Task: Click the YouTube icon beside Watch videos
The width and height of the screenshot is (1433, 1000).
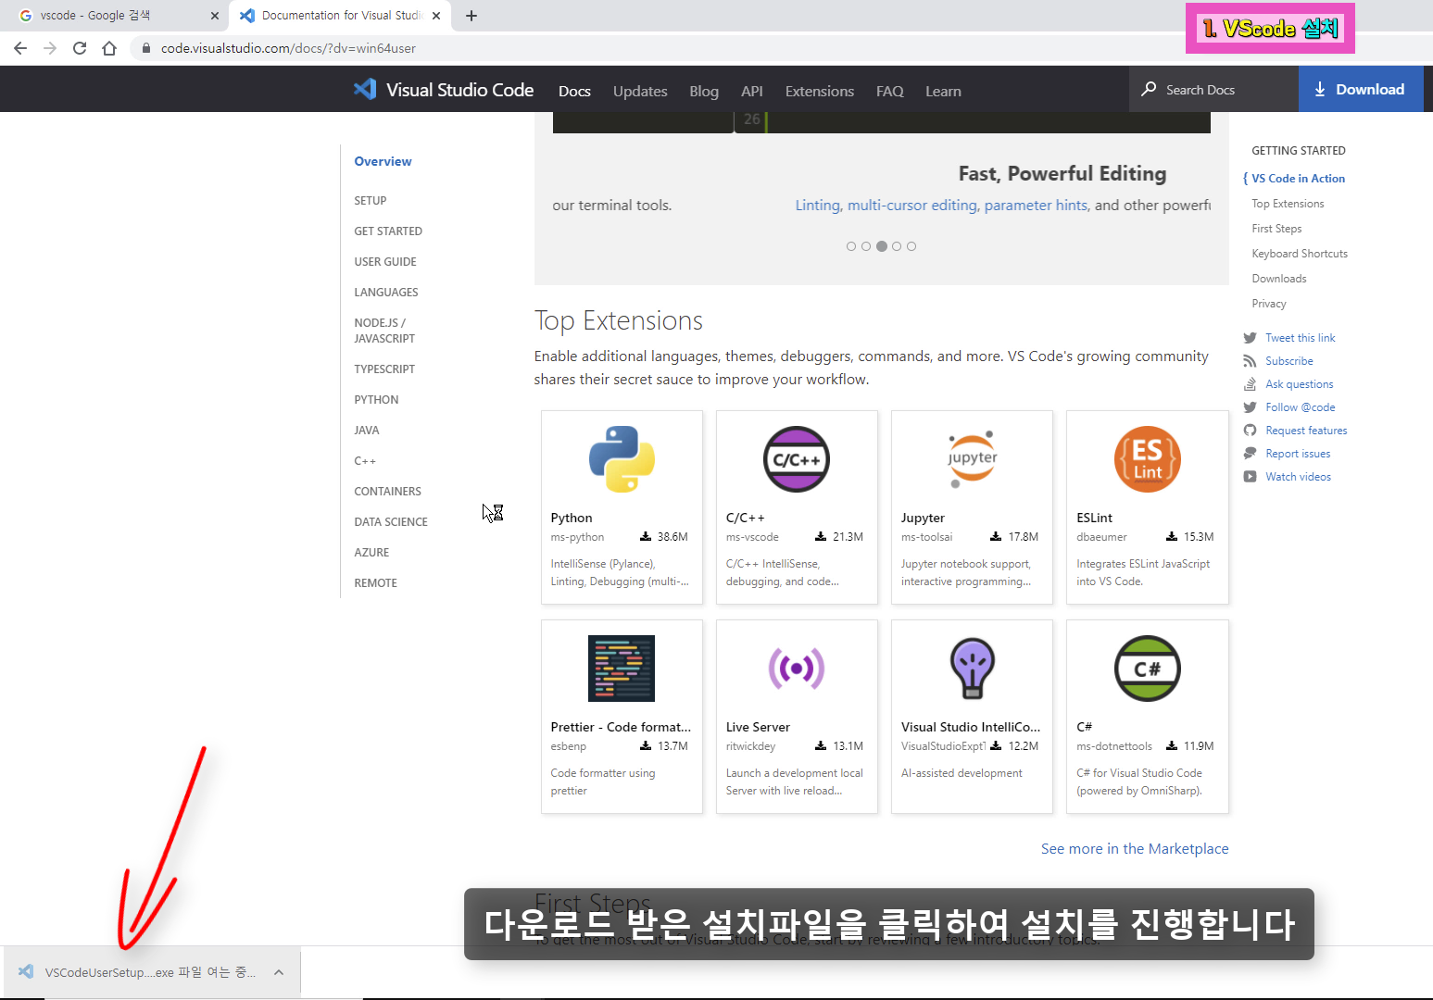Action: coord(1250,477)
